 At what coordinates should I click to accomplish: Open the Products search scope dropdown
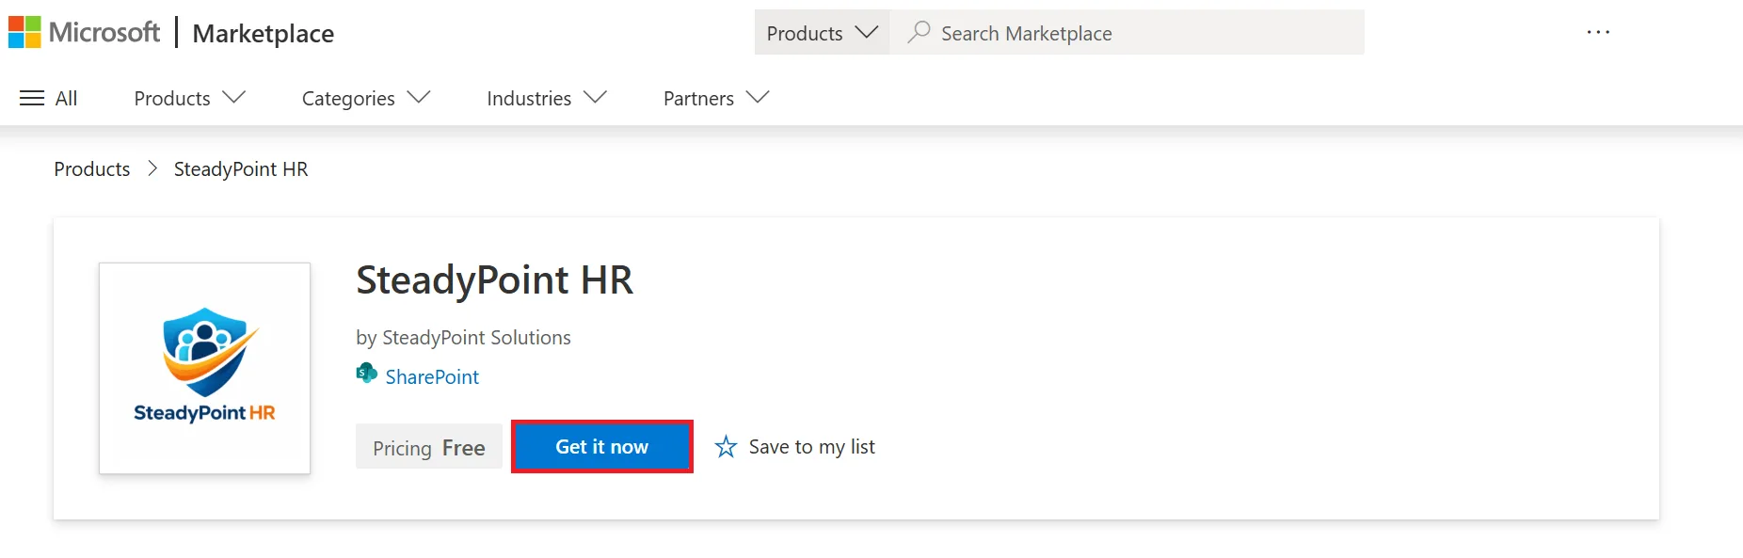[x=822, y=33]
